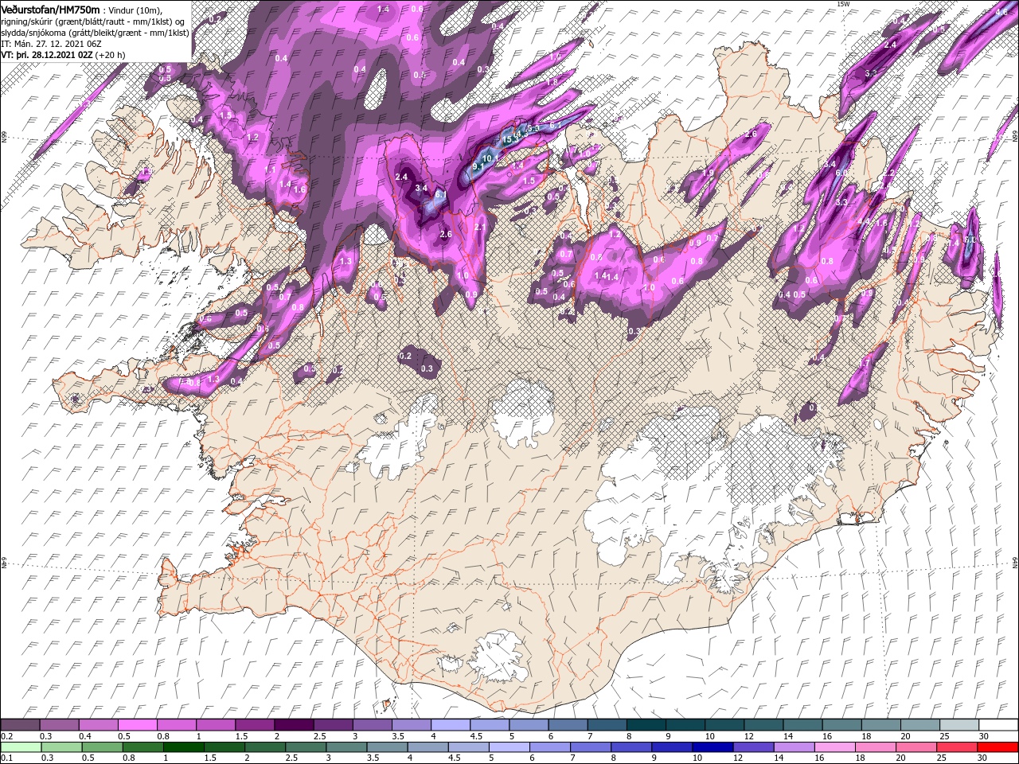The width and height of the screenshot is (1019, 764).
Task: Pick lower legend swatch between 14 and 16
Action: (x=794, y=747)
